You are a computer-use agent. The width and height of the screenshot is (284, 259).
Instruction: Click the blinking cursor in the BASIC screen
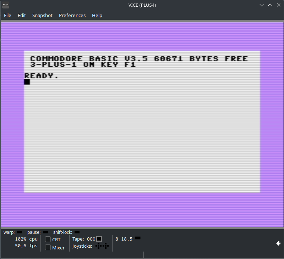(27, 82)
